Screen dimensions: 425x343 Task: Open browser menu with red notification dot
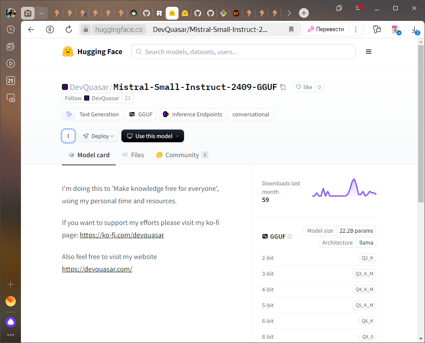click(358, 8)
